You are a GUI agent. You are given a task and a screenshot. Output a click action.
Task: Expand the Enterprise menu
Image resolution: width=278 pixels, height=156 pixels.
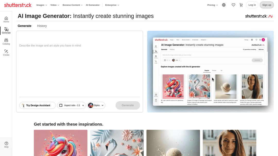pos(112,5)
